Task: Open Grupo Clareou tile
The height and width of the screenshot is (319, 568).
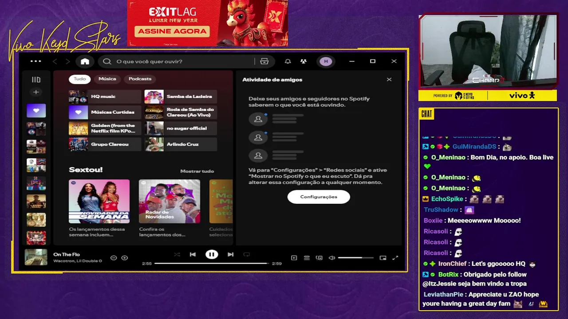Action: point(105,144)
